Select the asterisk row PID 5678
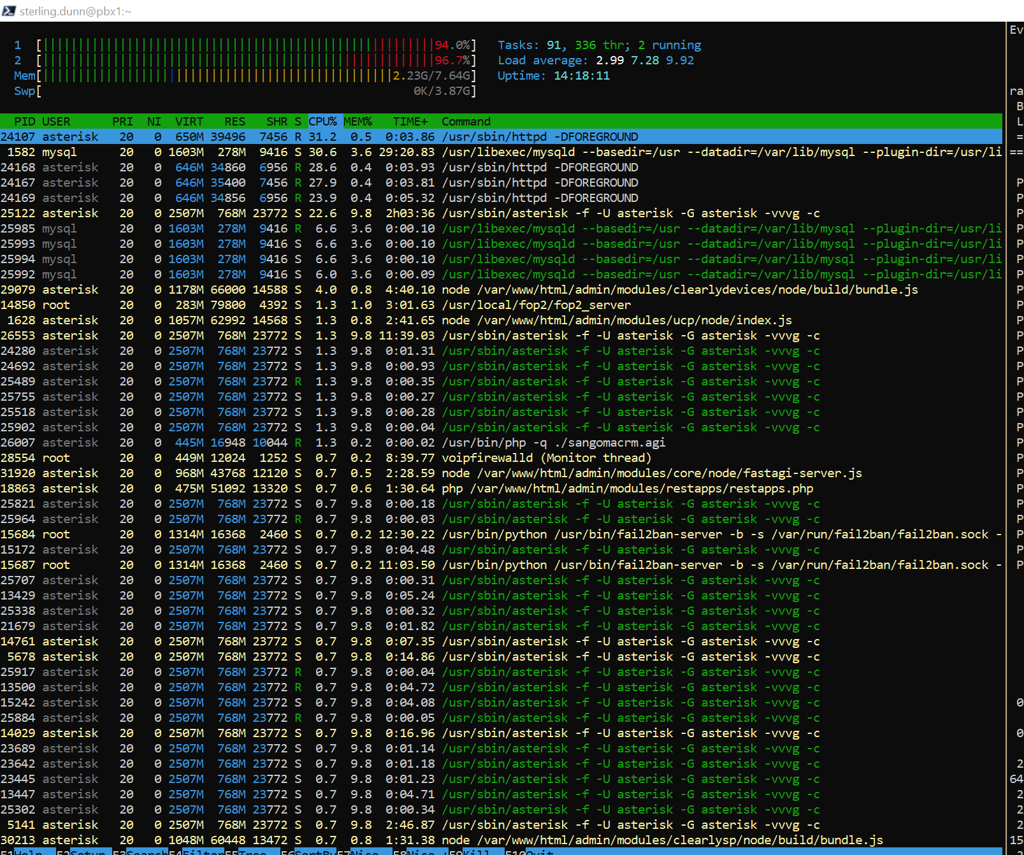 click(x=501, y=656)
